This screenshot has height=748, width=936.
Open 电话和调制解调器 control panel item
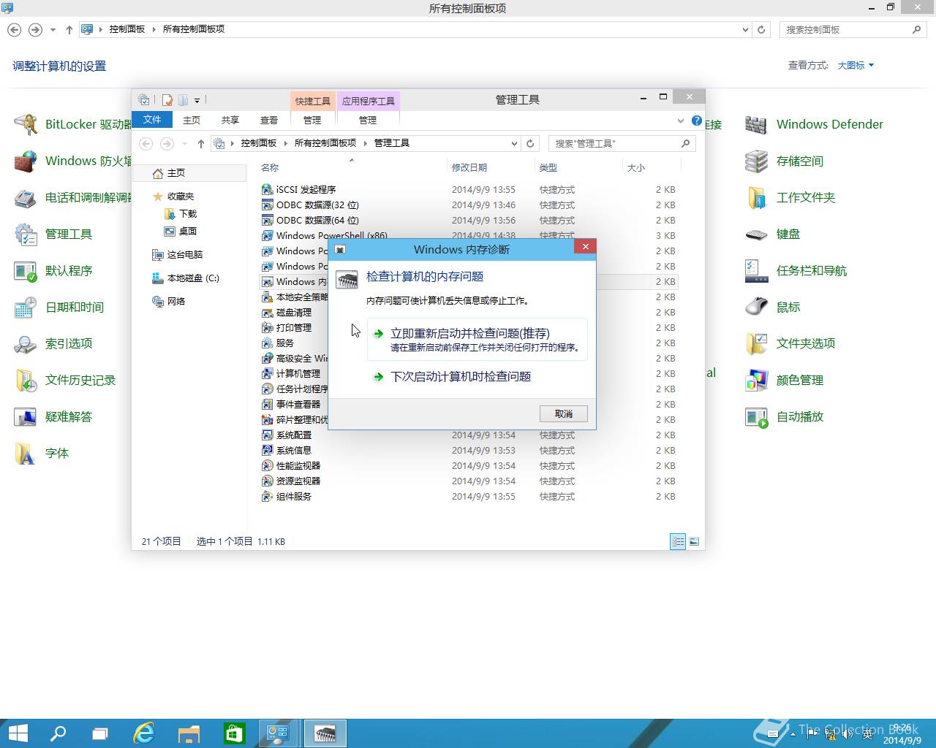click(x=73, y=197)
